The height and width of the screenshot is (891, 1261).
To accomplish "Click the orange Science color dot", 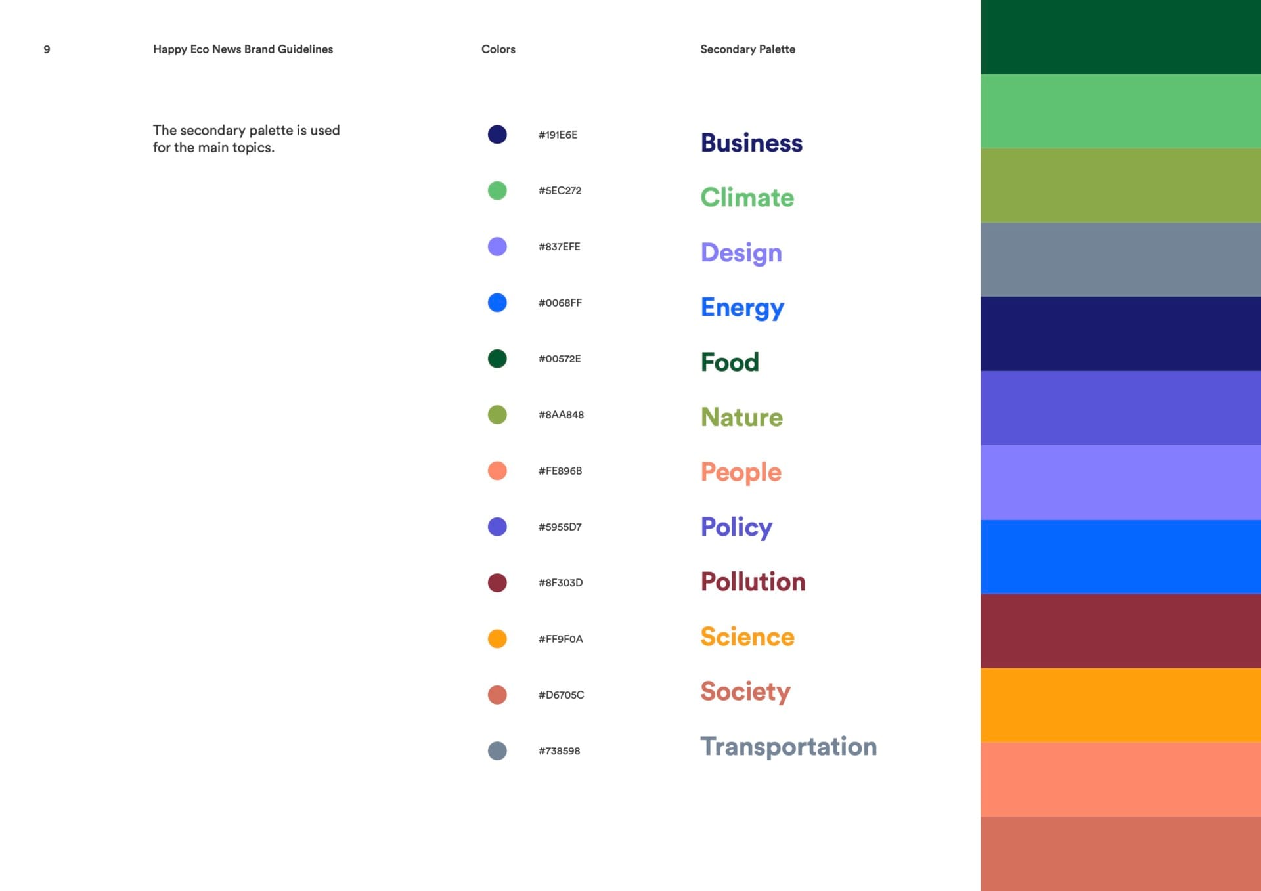I will pyautogui.click(x=497, y=639).
